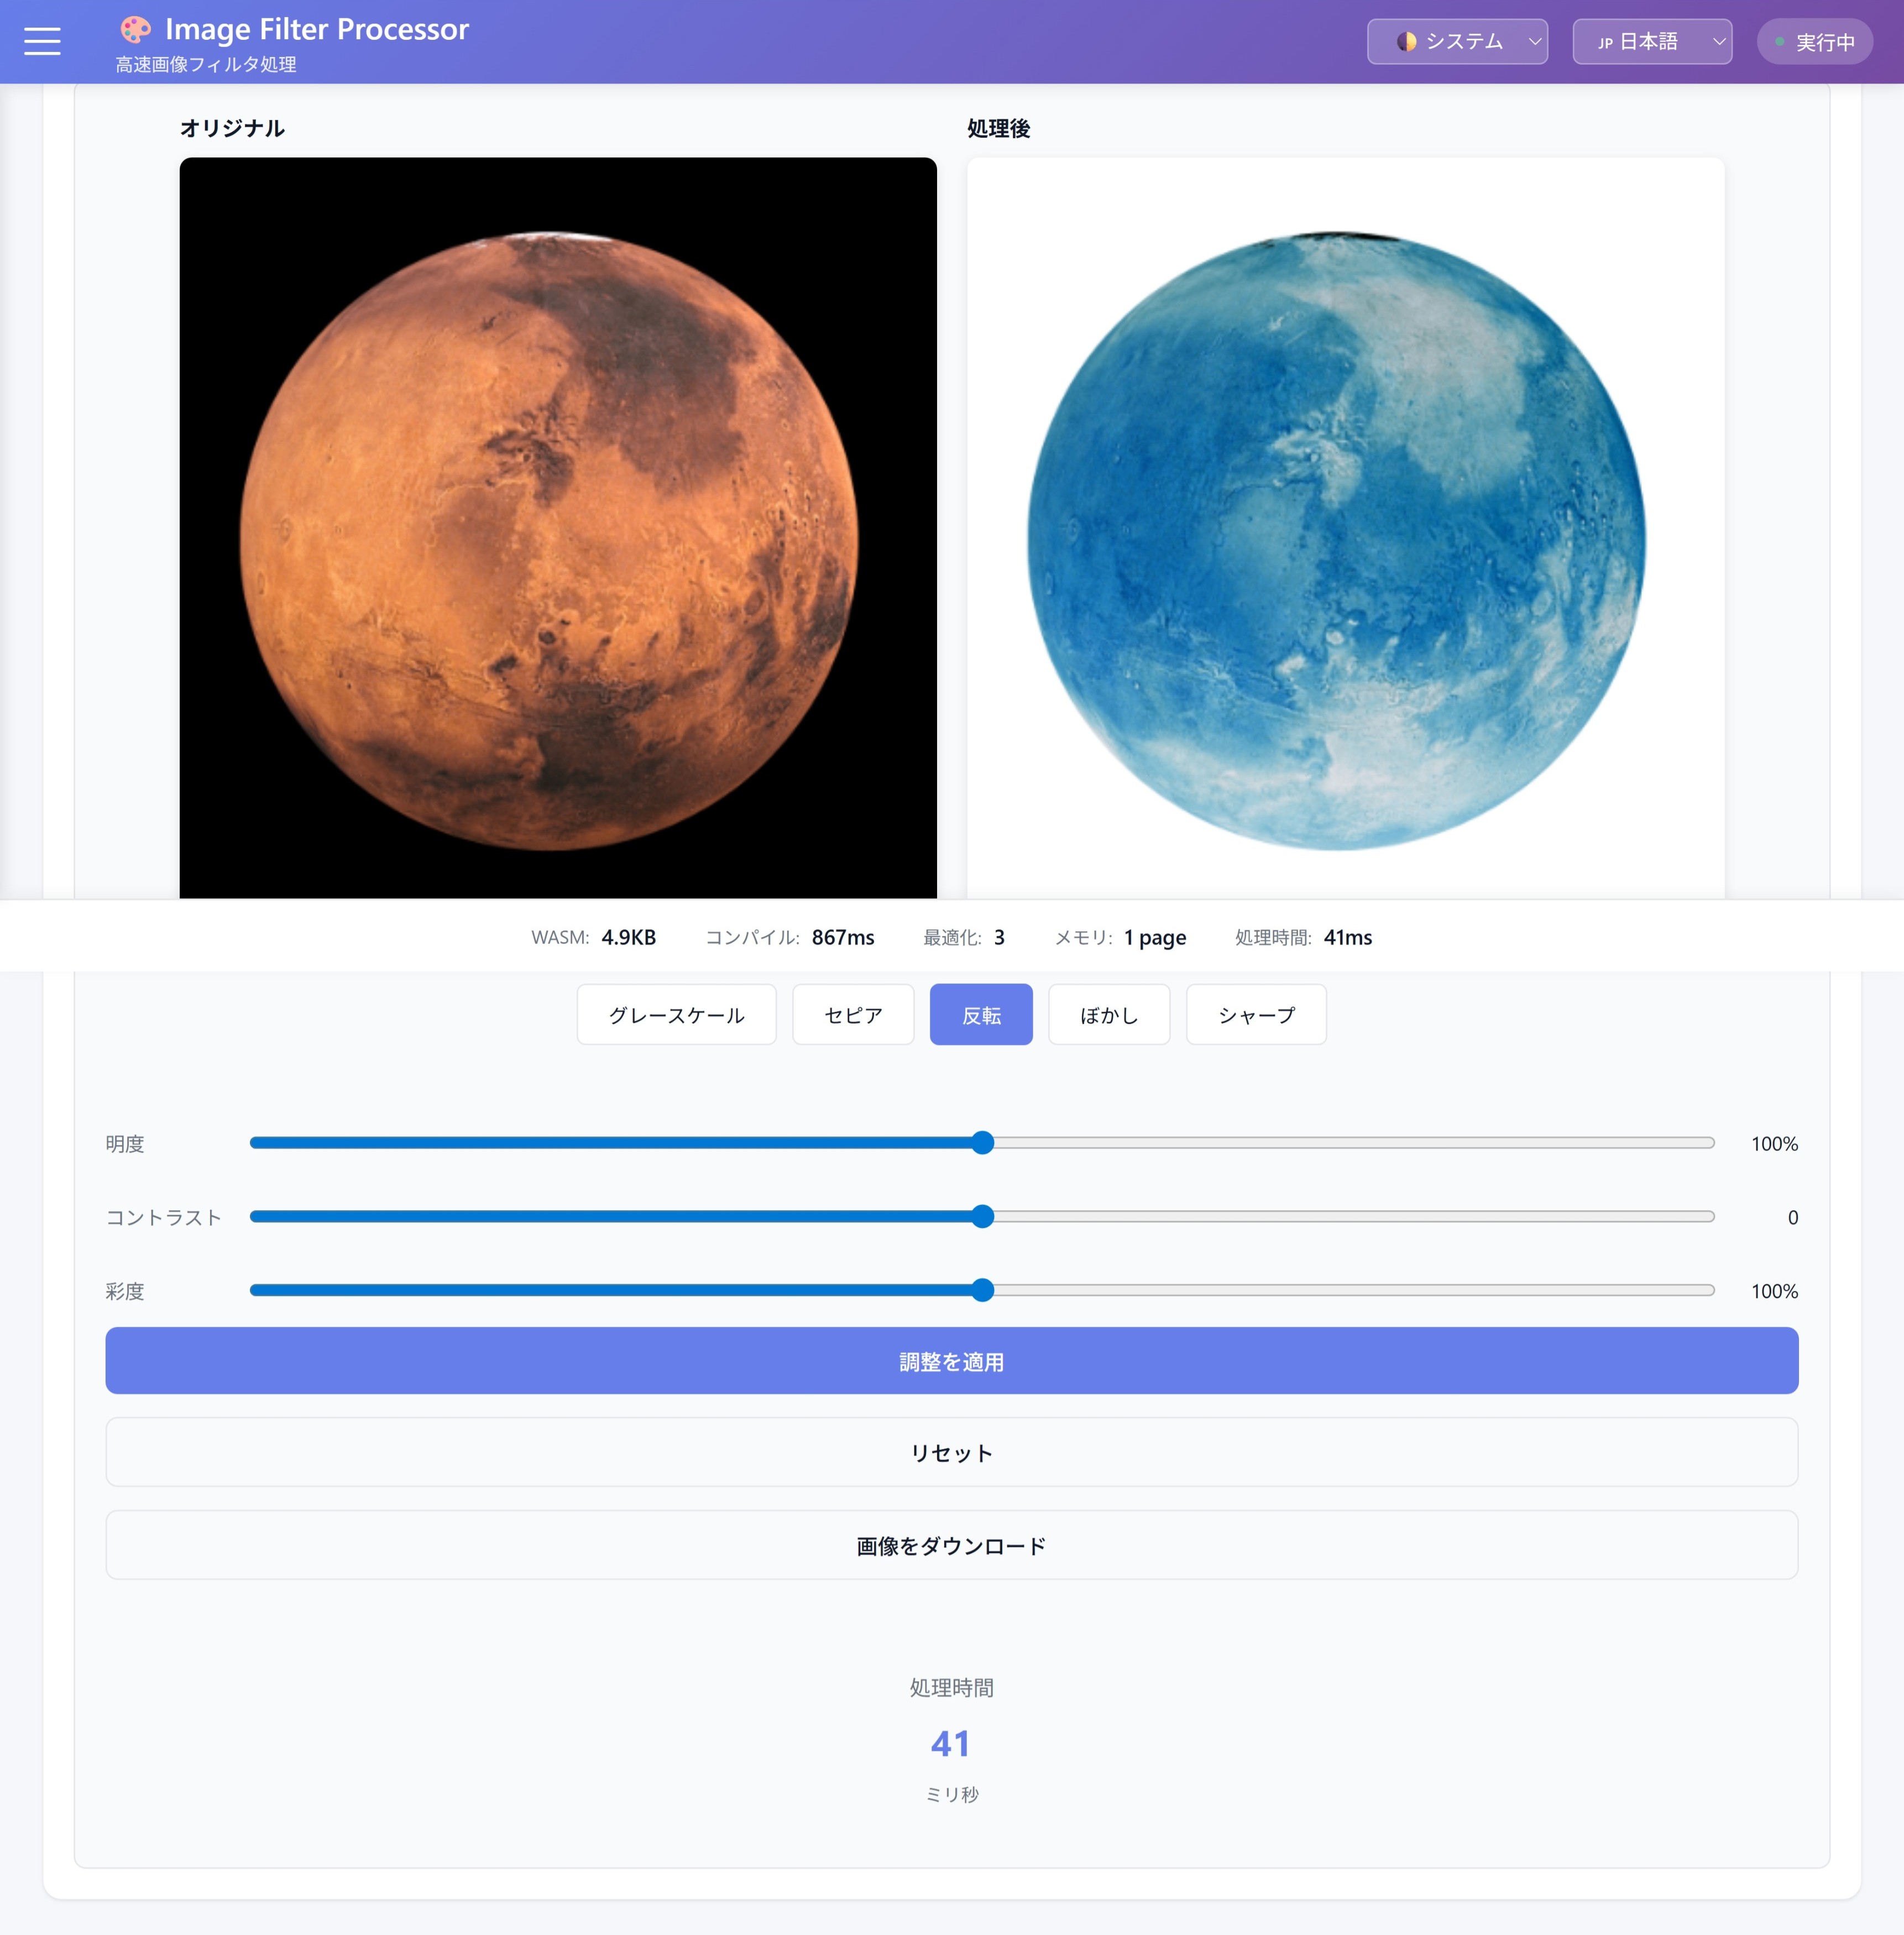Toggle the 反転 invert filter
This screenshot has width=1904, height=1935.
click(981, 1015)
